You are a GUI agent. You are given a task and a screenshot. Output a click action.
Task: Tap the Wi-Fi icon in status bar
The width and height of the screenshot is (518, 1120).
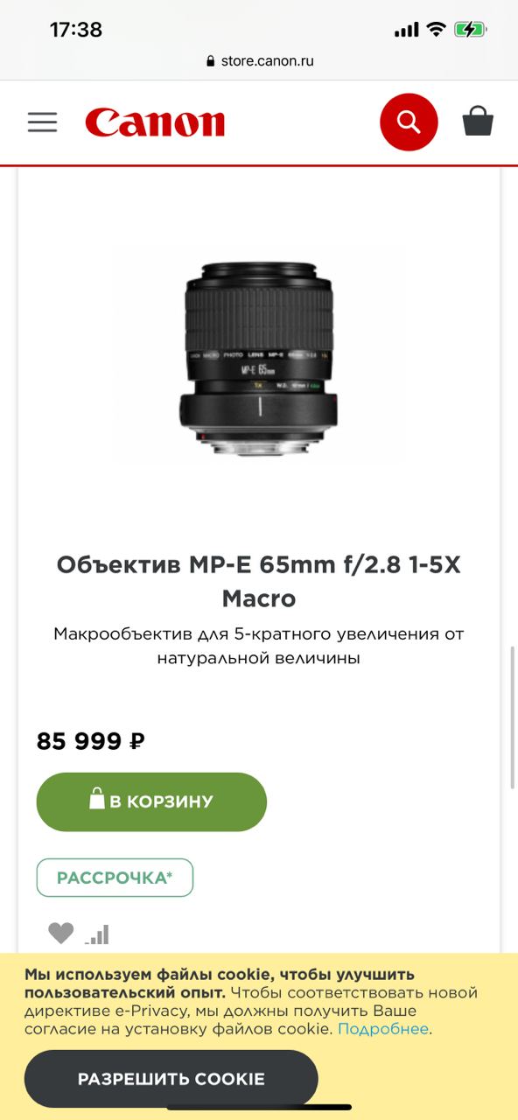click(x=436, y=30)
